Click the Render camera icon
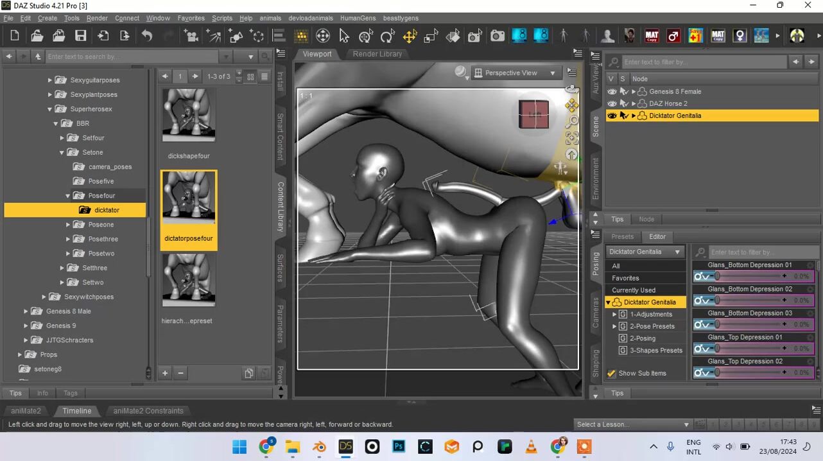 coord(498,36)
